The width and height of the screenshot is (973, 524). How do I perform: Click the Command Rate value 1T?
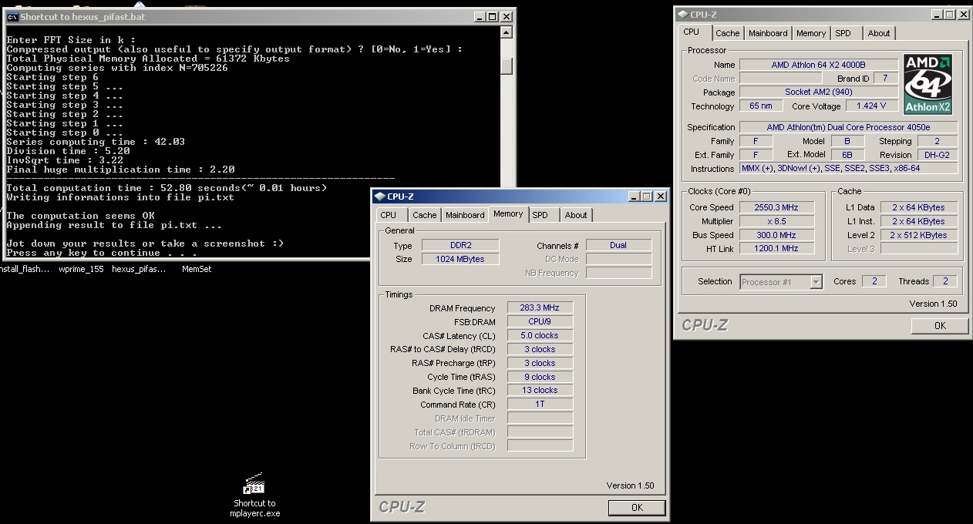point(540,405)
